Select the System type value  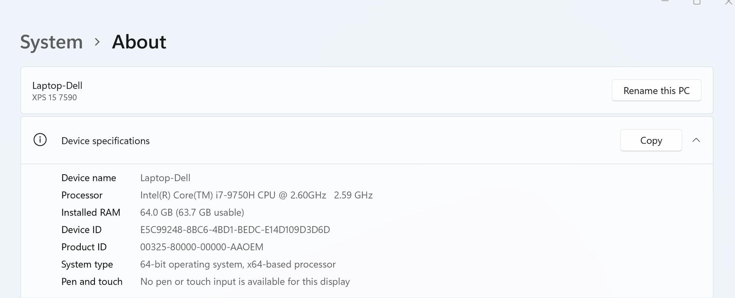[238, 264]
